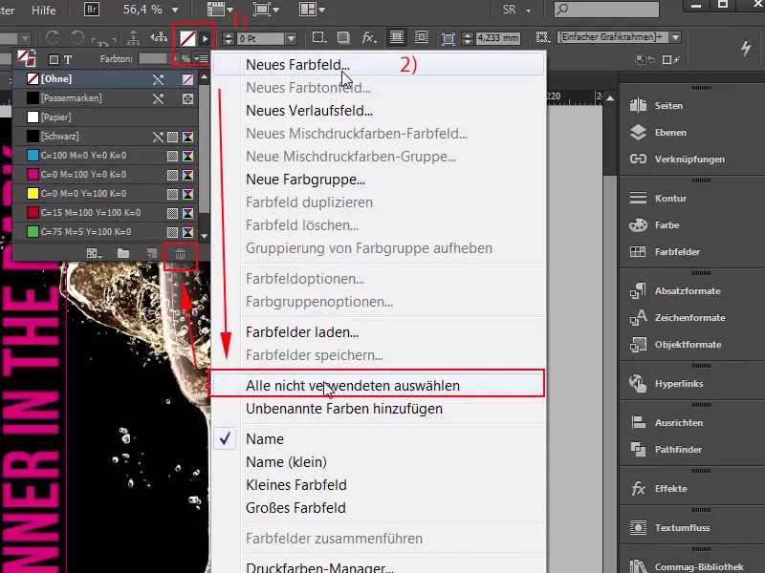Open the Textumfluss panel
This screenshot has width=765, height=573.
click(x=682, y=527)
